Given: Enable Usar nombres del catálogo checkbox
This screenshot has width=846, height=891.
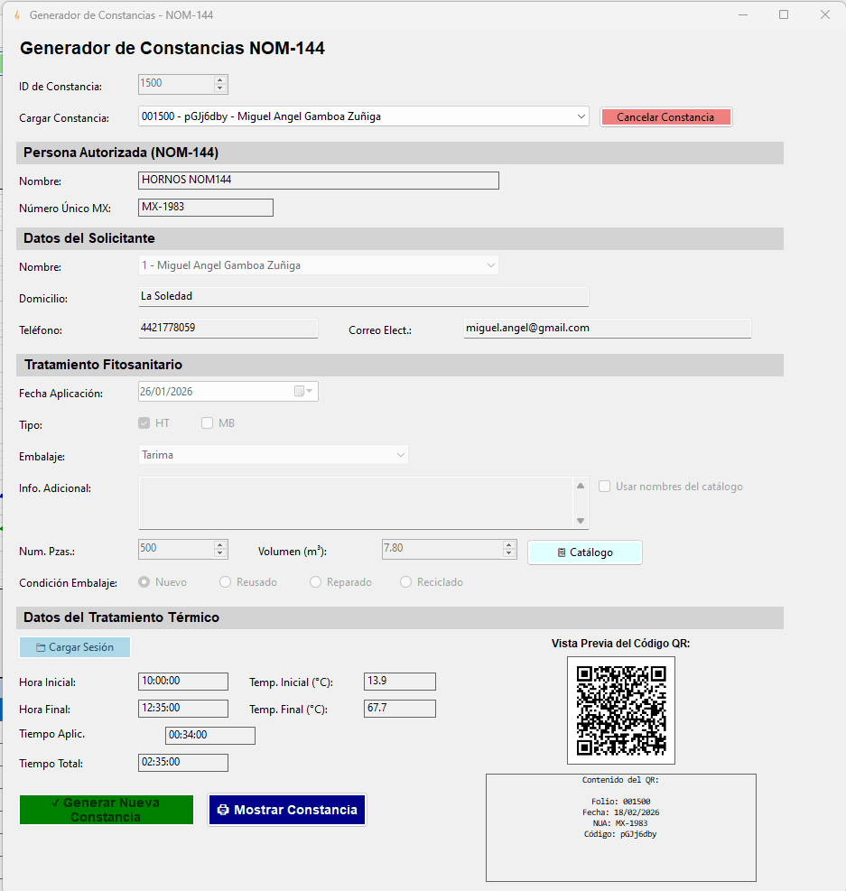Looking at the screenshot, I should point(605,487).
